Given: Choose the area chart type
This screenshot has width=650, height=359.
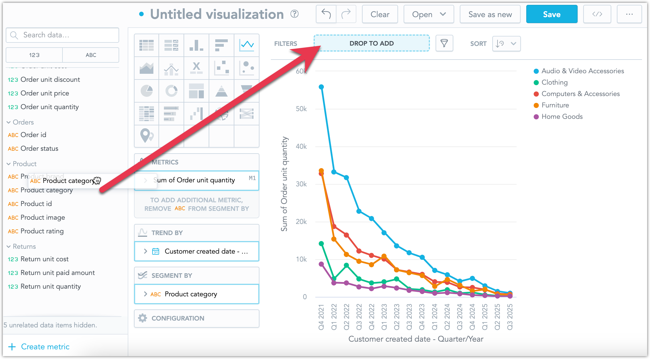Looking at the screenshot, I should [146, 68].
